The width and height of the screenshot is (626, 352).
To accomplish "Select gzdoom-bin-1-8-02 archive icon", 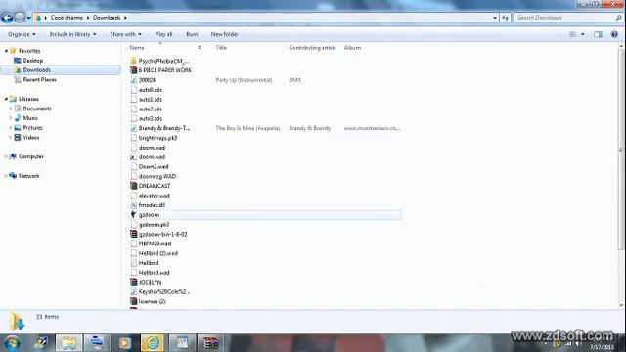I will tap(133, 234).
